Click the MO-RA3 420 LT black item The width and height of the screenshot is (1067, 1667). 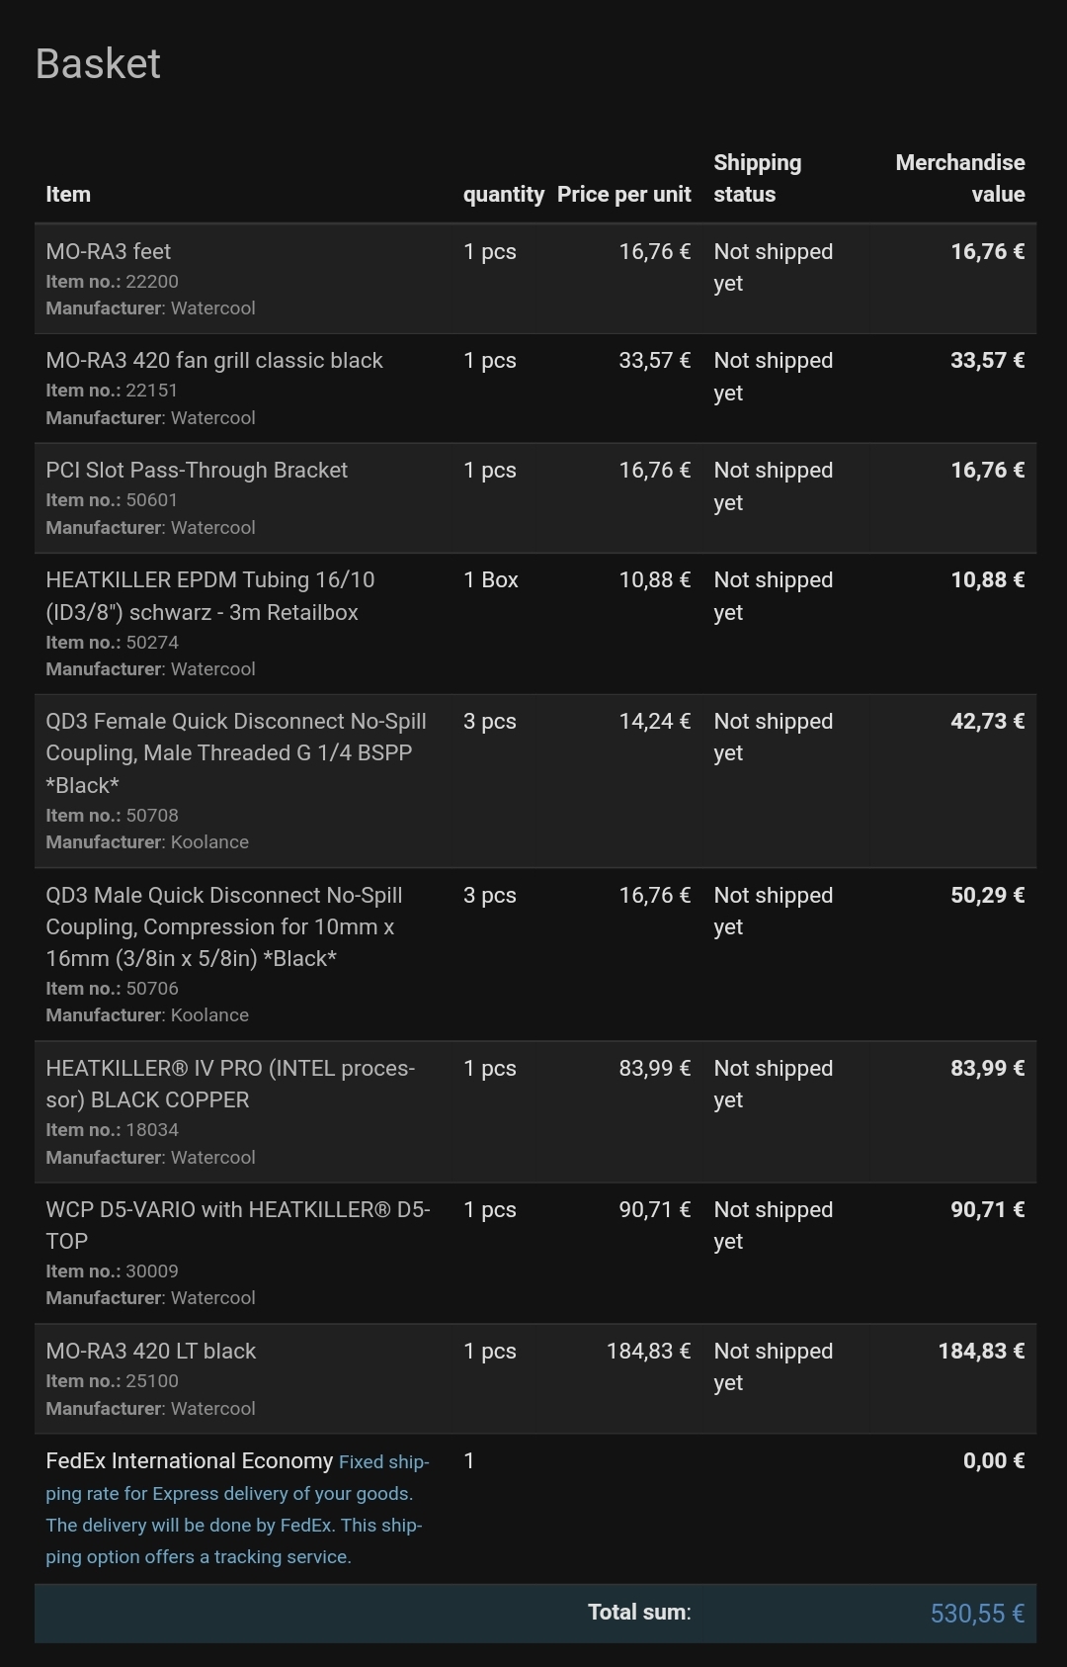pos(151,1352)
